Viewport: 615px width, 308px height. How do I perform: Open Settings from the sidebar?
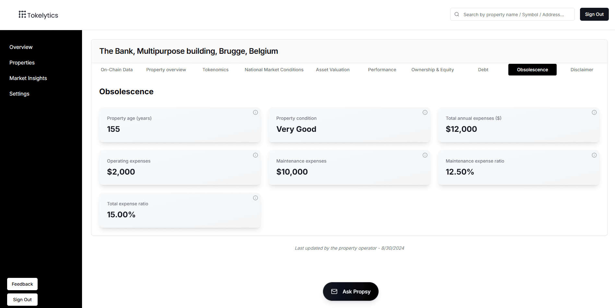[19, 94]
